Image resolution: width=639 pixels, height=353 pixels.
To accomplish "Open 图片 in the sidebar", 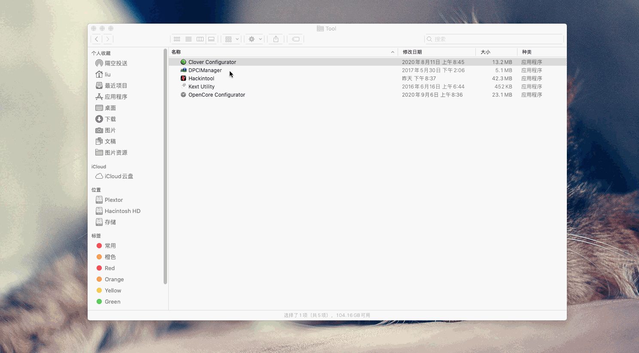I will click(x=106, y=130).
